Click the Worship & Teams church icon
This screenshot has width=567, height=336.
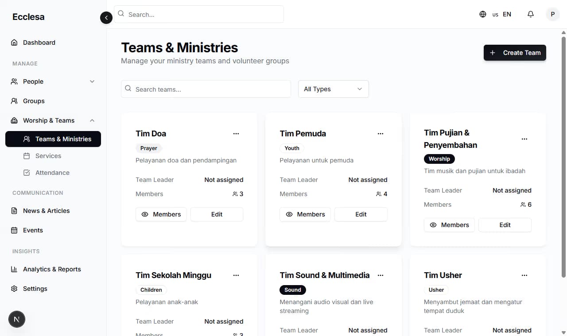pyautogui.click(x=14, y=120)
